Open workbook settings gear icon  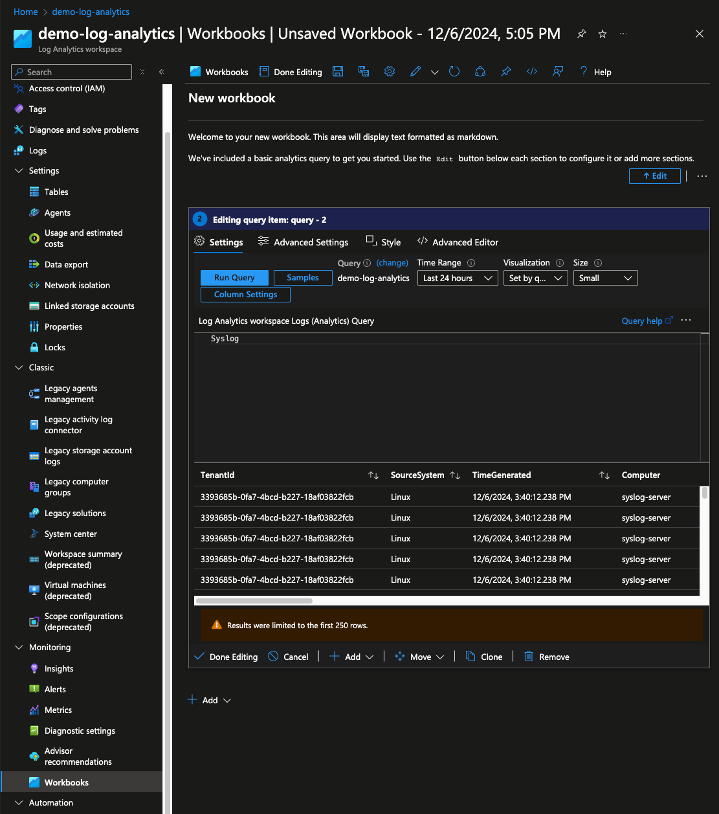click(390, 72)
